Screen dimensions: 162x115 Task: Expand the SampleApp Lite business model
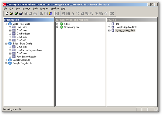point(57,27)
